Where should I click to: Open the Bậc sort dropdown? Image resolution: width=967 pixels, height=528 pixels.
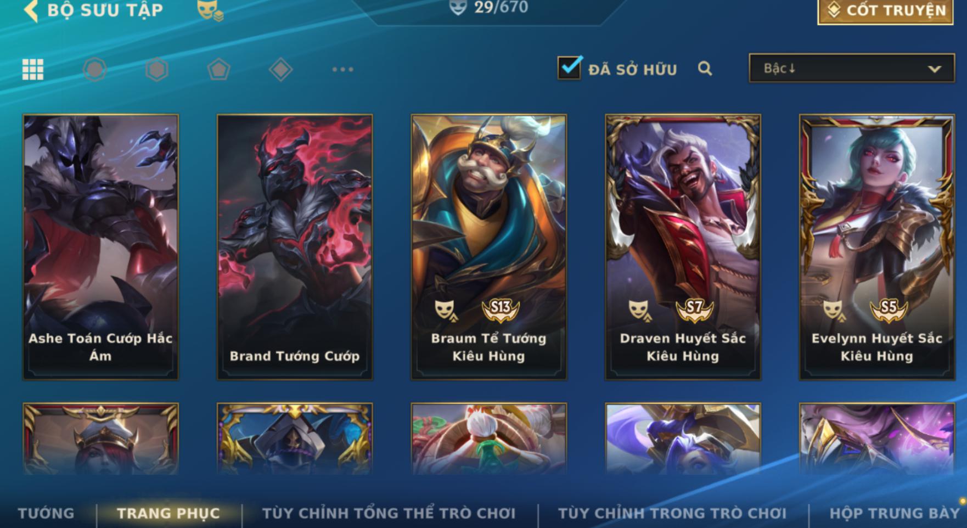tap(852, 69)
